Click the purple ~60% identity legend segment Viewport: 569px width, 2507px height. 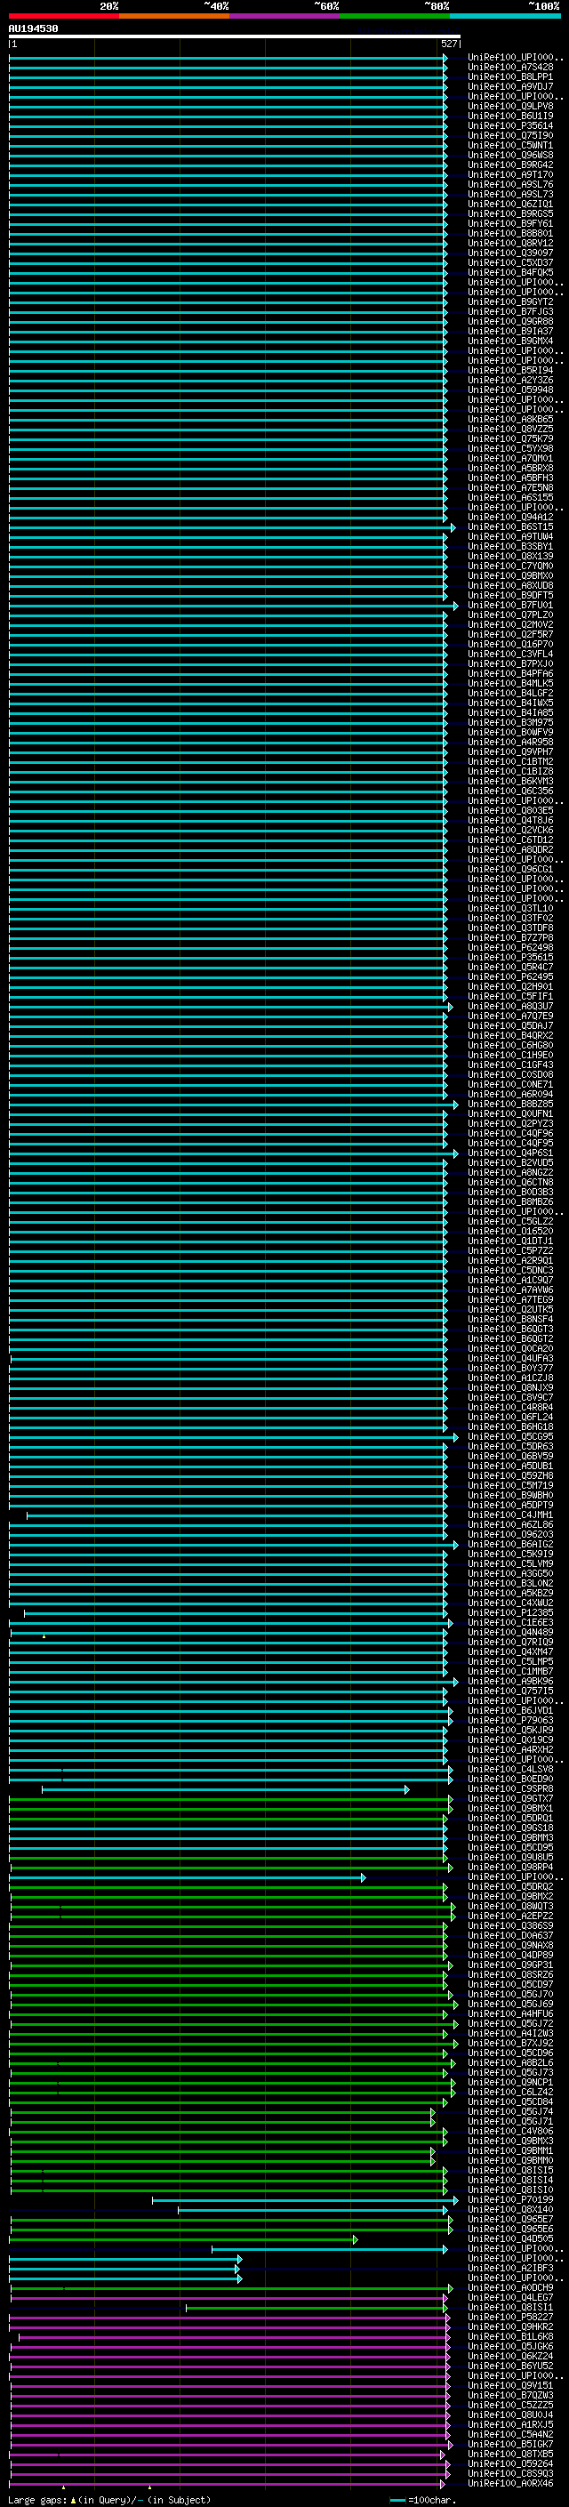coord(284,16)
